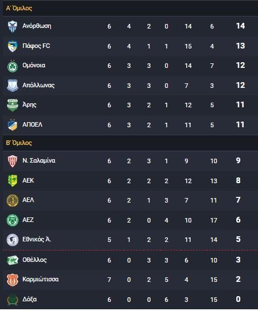Select the ΑΕΖ team name
This screenshot has height=311, width=258.
pos(28,220)
